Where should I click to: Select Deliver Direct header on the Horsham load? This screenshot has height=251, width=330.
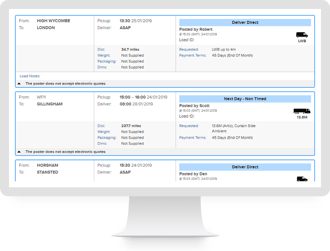coord(245,167)
